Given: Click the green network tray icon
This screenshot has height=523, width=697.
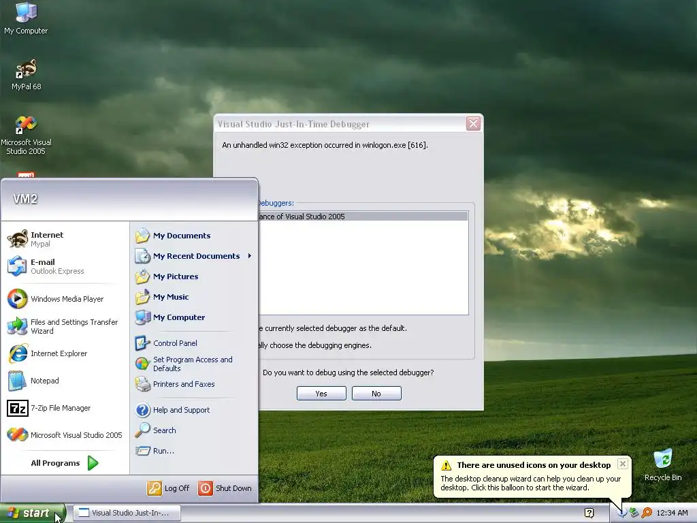Looking at the screenshot, I should point(634,513).
